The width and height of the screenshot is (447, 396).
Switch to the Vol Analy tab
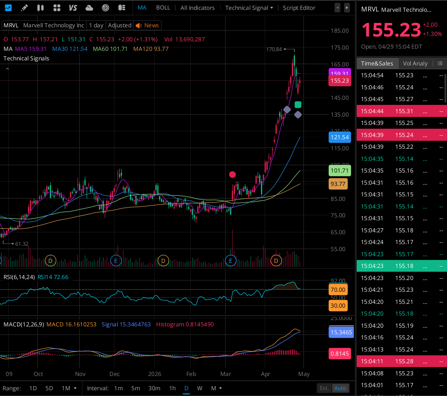pyautogui.click(x=415, y=63)
